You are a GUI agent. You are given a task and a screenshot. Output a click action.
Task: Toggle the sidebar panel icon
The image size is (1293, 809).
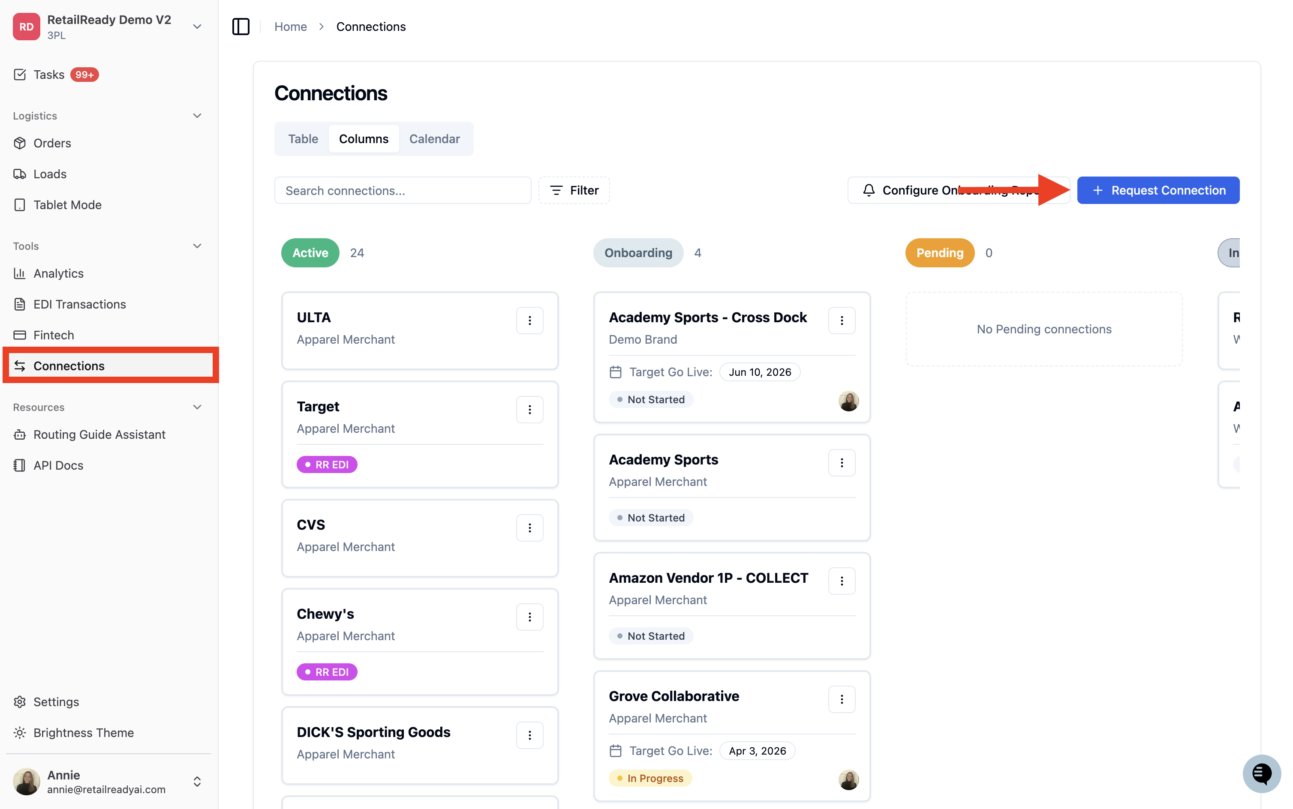[241, 26]
